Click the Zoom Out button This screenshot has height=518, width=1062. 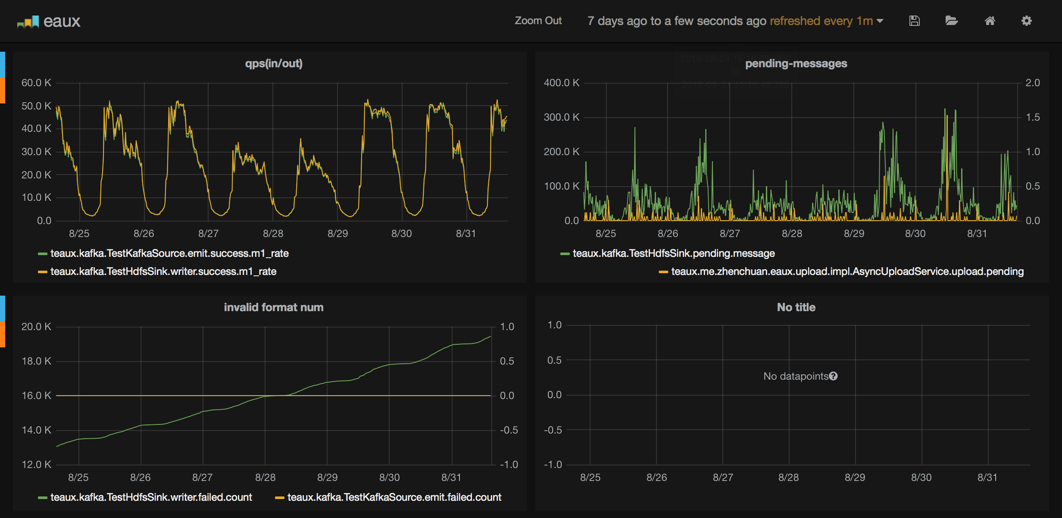pyautogui.click(x=538, y=21)
